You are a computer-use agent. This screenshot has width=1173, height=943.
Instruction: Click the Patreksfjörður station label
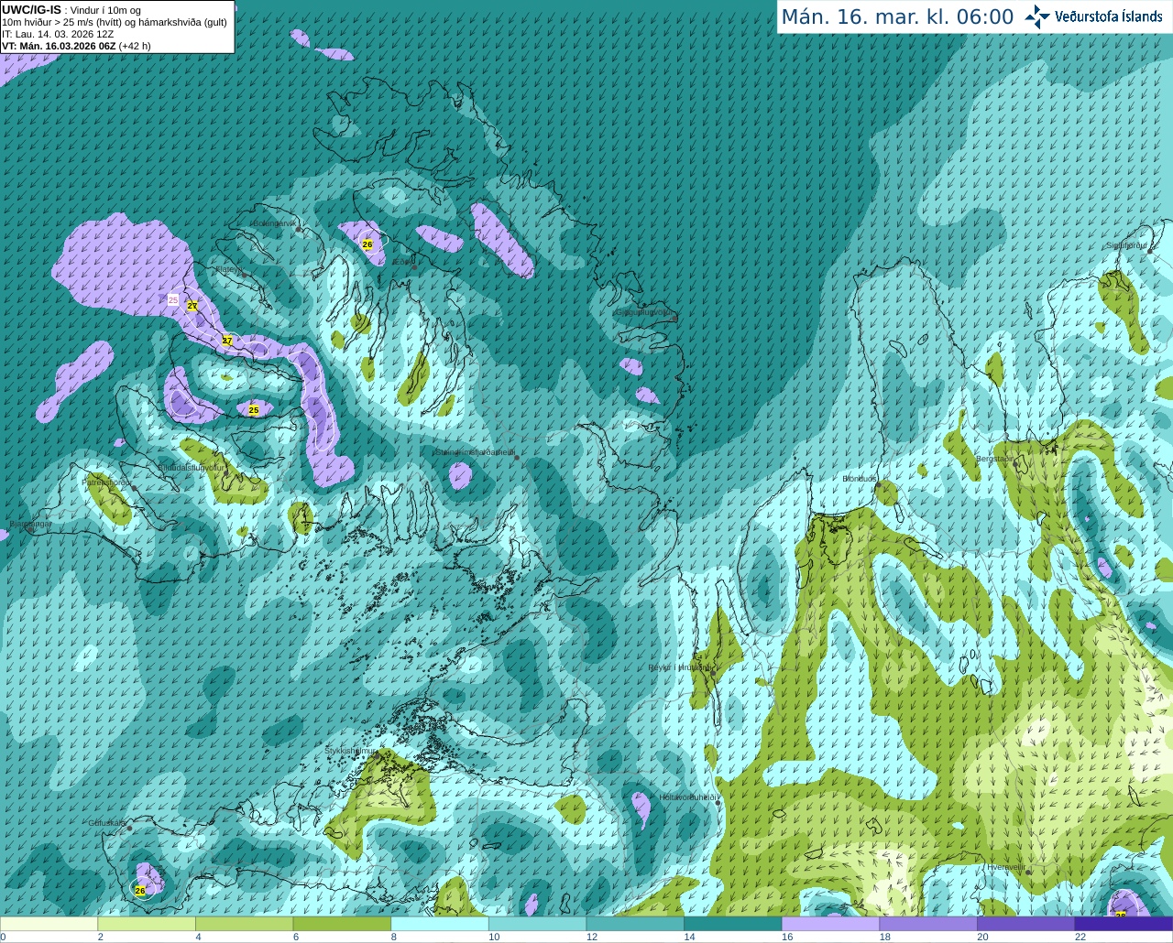tap(107, 482)
